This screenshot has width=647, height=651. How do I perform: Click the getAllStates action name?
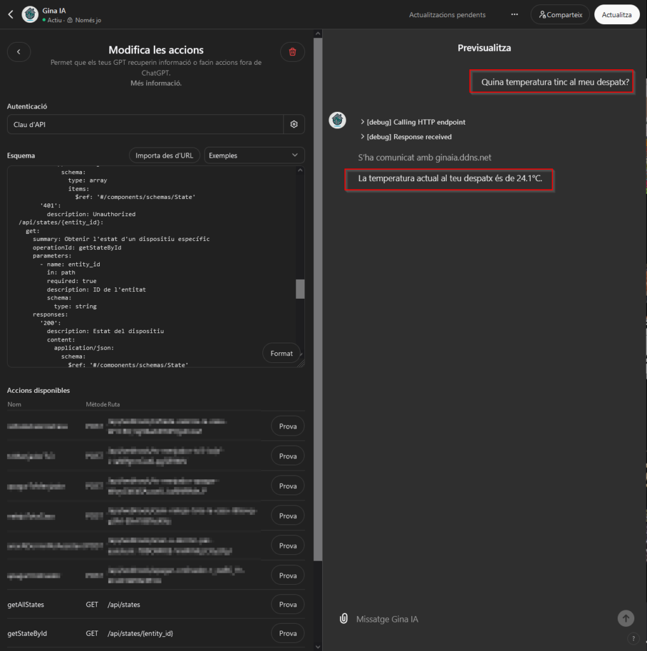[x=25, y=605]
